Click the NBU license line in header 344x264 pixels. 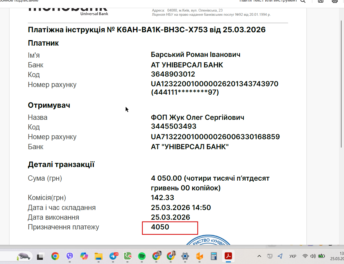(x=211, y=15)
